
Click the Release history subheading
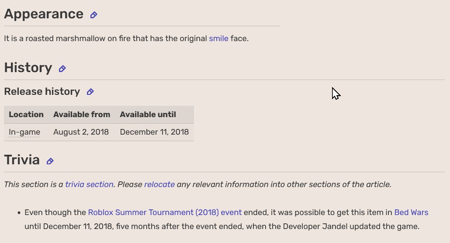pos(42,92)
